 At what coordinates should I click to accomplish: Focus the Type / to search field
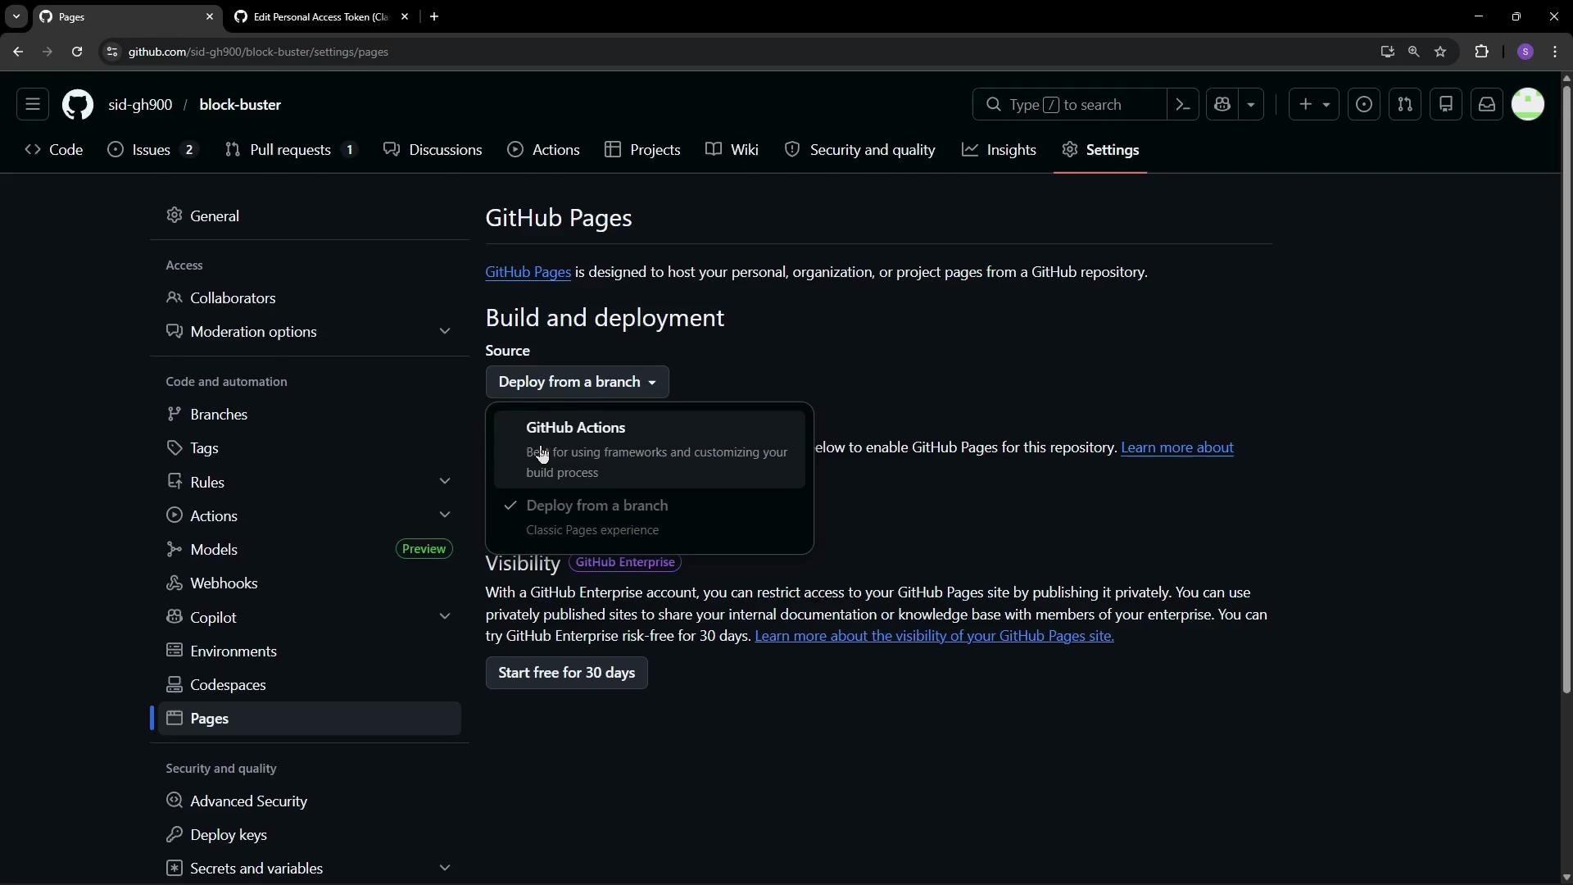[x=1069, y=105]
